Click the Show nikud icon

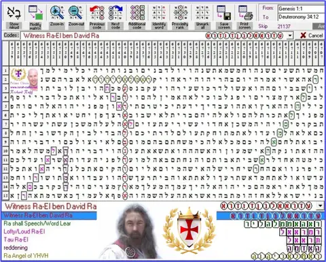coord(14,13)
